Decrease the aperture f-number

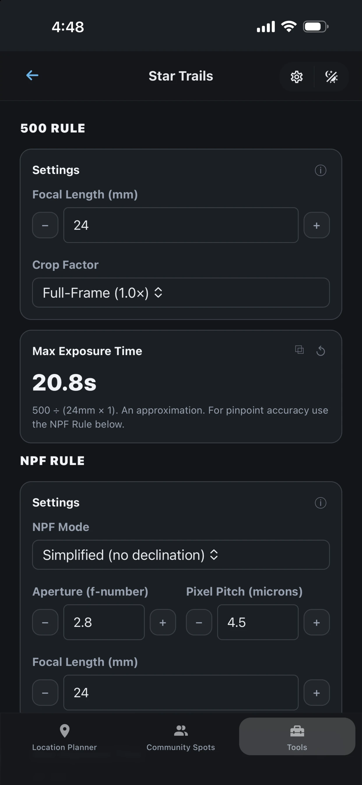point(45,622)
